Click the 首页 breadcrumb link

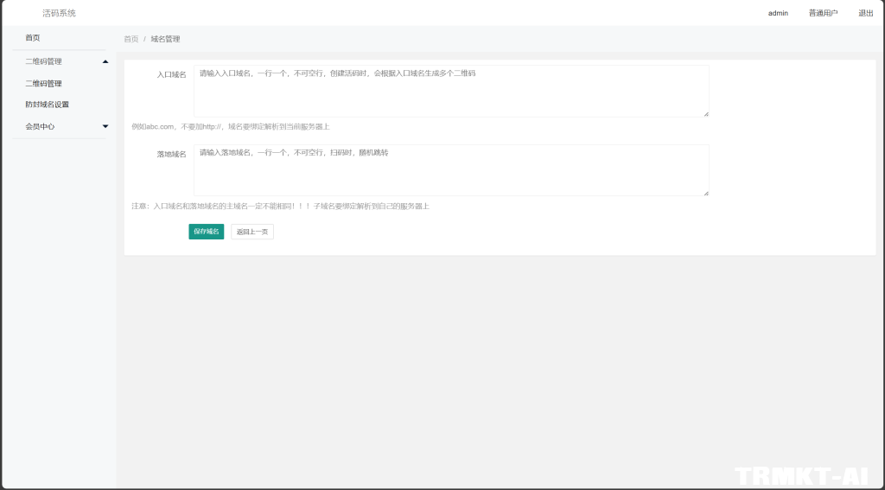pyautogui.click(x=131, y=39)
